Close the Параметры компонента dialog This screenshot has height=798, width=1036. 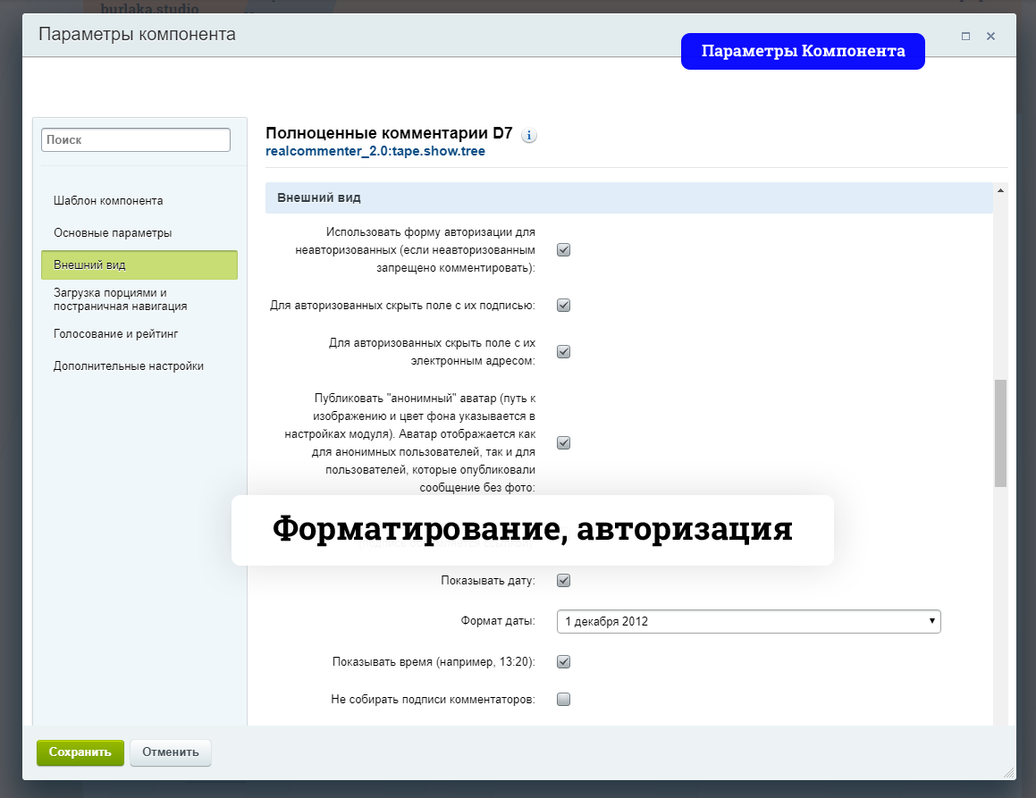point(990,37)
